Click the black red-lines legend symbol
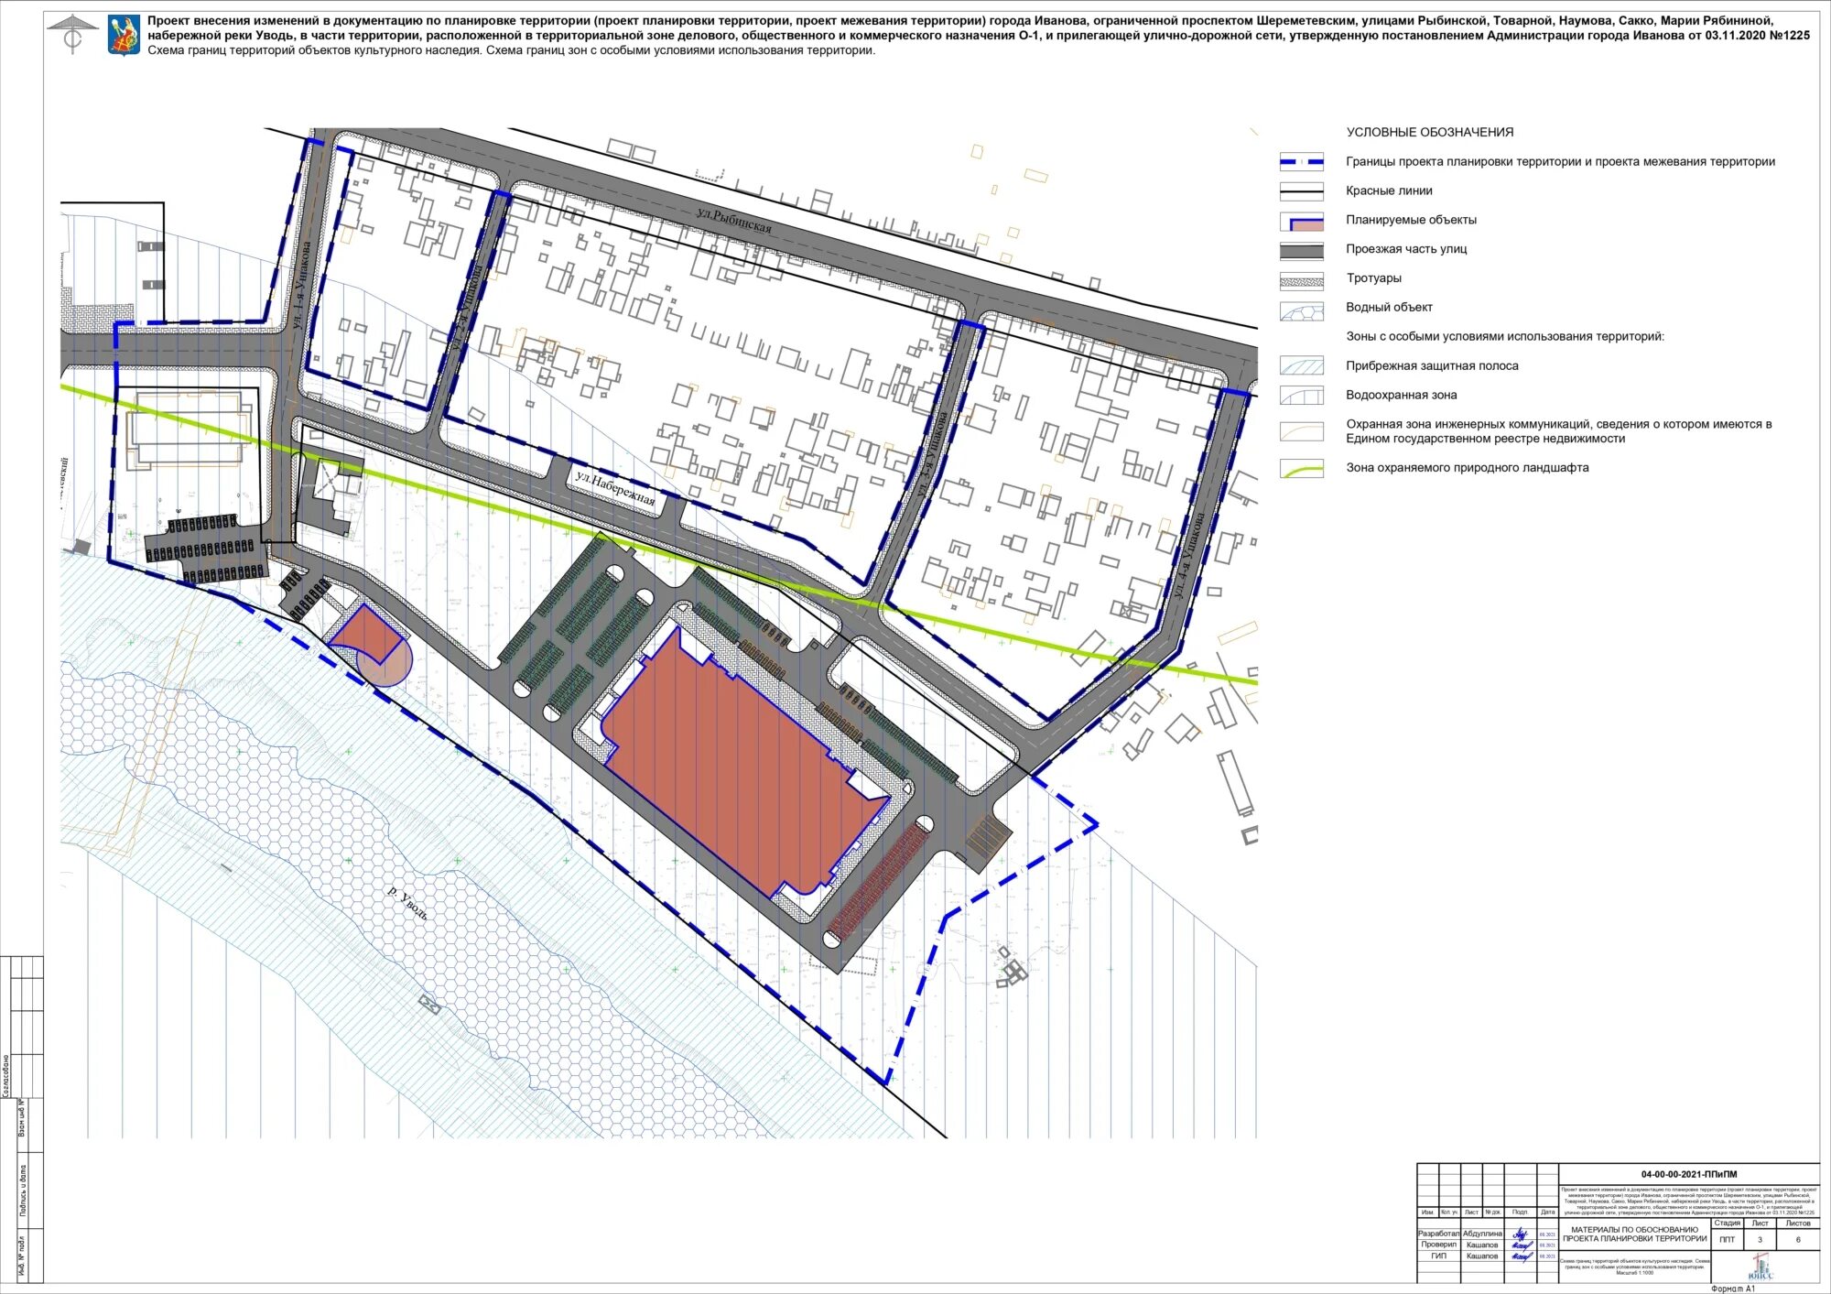Screen dimensions: 1831x1294 [1301, 191]
